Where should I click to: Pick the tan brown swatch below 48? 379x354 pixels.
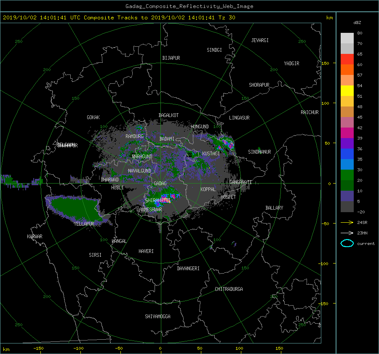point(347,112)
